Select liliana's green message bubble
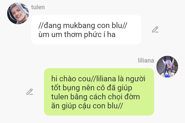The height and width of the screenshot is (123, 185). (x=99, y=92)
